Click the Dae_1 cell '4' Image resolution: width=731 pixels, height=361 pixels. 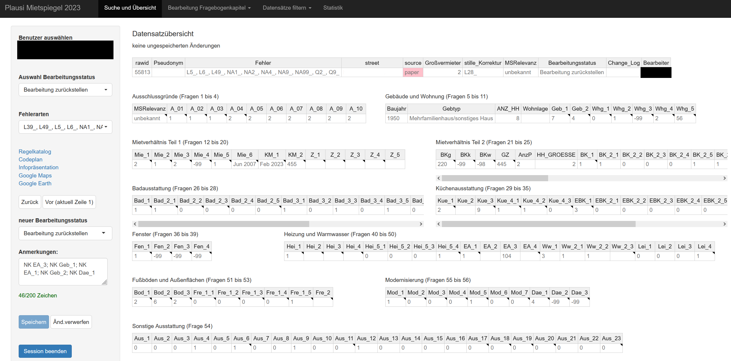[540, 302]
